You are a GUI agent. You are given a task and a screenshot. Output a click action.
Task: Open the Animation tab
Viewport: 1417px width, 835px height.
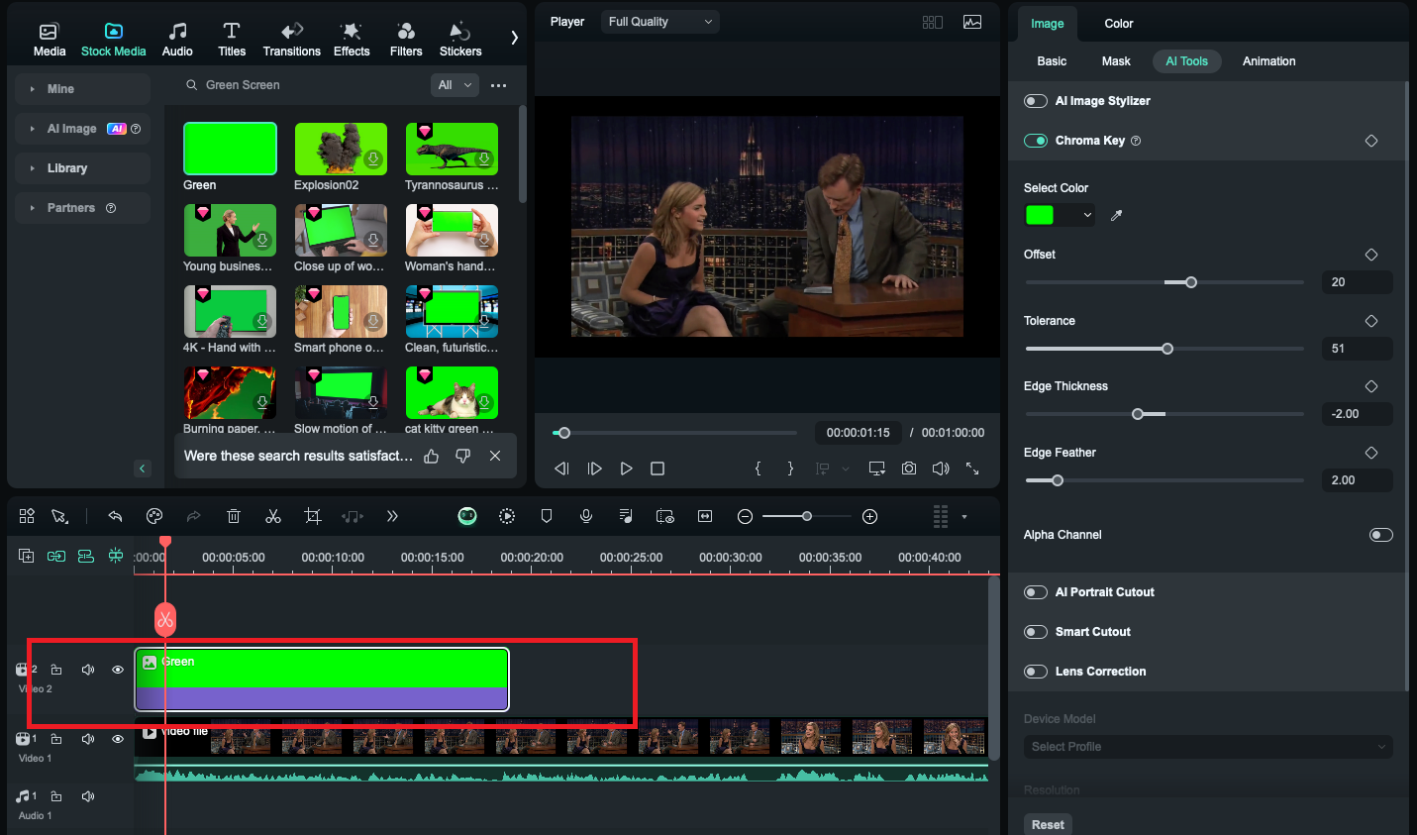click(1267, 60)
